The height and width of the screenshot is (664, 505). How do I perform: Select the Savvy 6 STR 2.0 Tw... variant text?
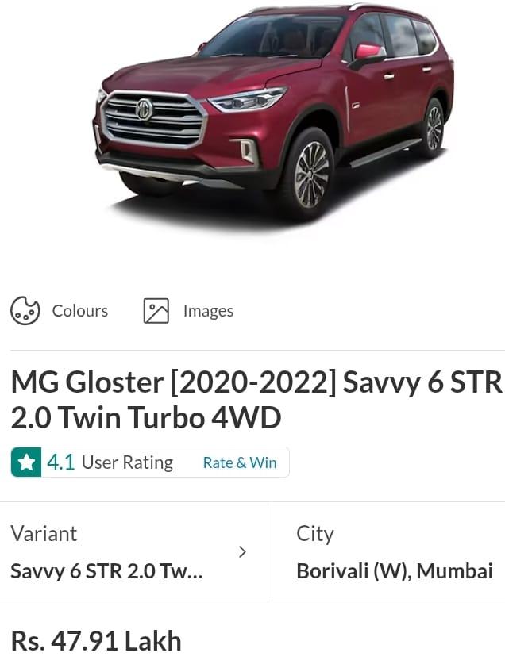(x=107, y=571)
